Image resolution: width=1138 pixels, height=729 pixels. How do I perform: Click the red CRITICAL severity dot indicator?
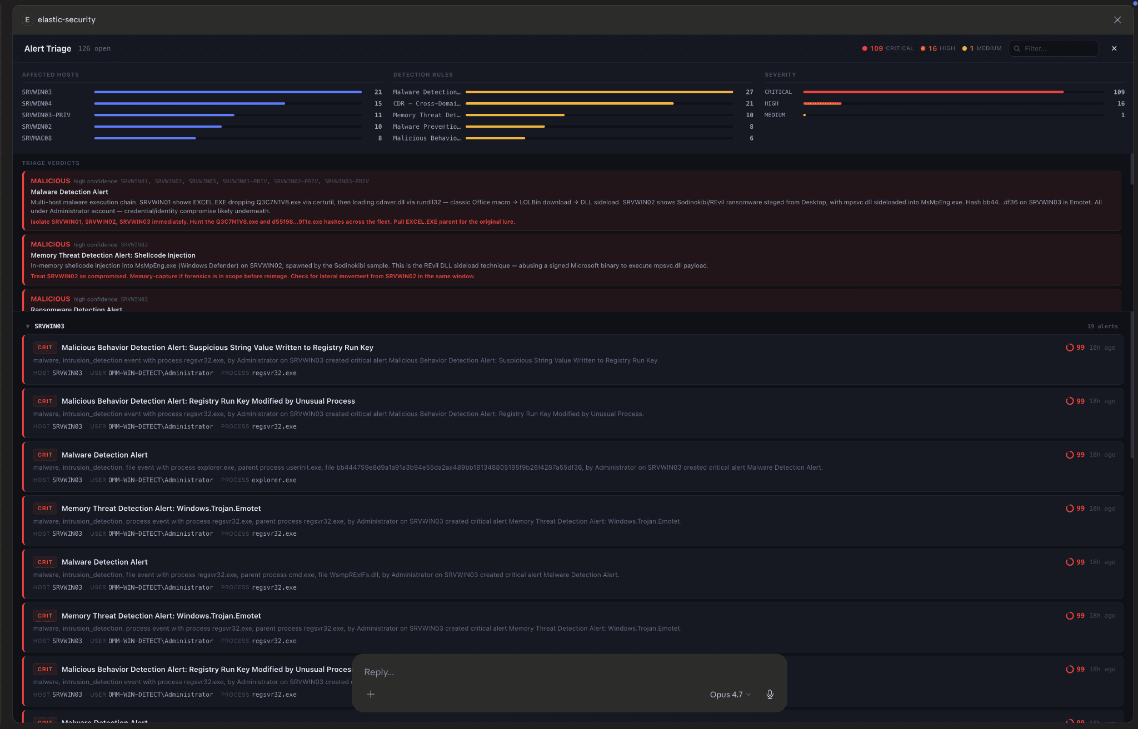[x=865, y=49]
